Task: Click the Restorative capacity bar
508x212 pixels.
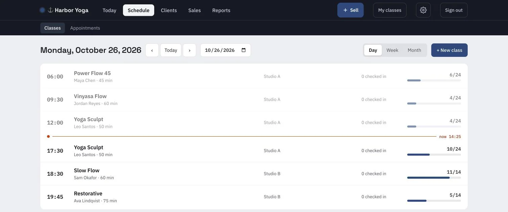Action: 434,201
